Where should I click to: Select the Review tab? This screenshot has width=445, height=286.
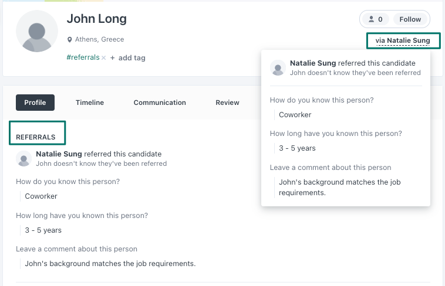pyautogui.click(x=227, y=103)
